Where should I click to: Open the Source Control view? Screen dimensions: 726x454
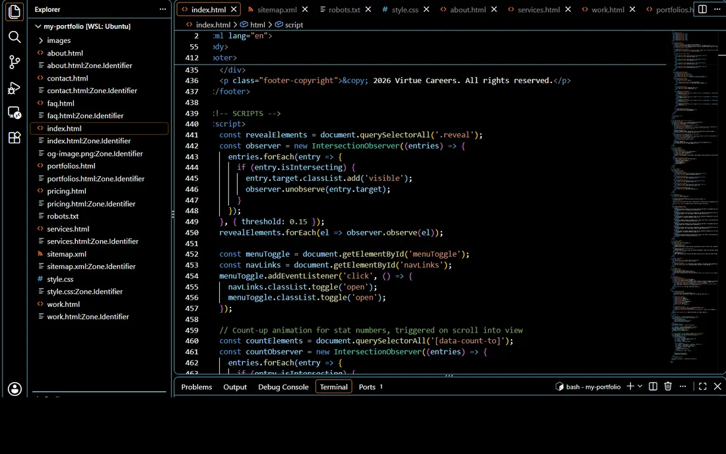pos(15,62)
